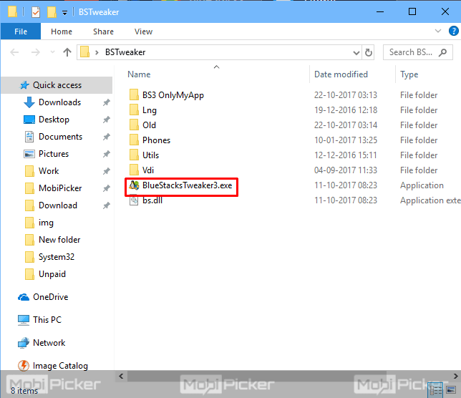This screenshot has width=461, height=398.
Task: Switch to Details view icon in status bar
Action: (x=436, y=390)
